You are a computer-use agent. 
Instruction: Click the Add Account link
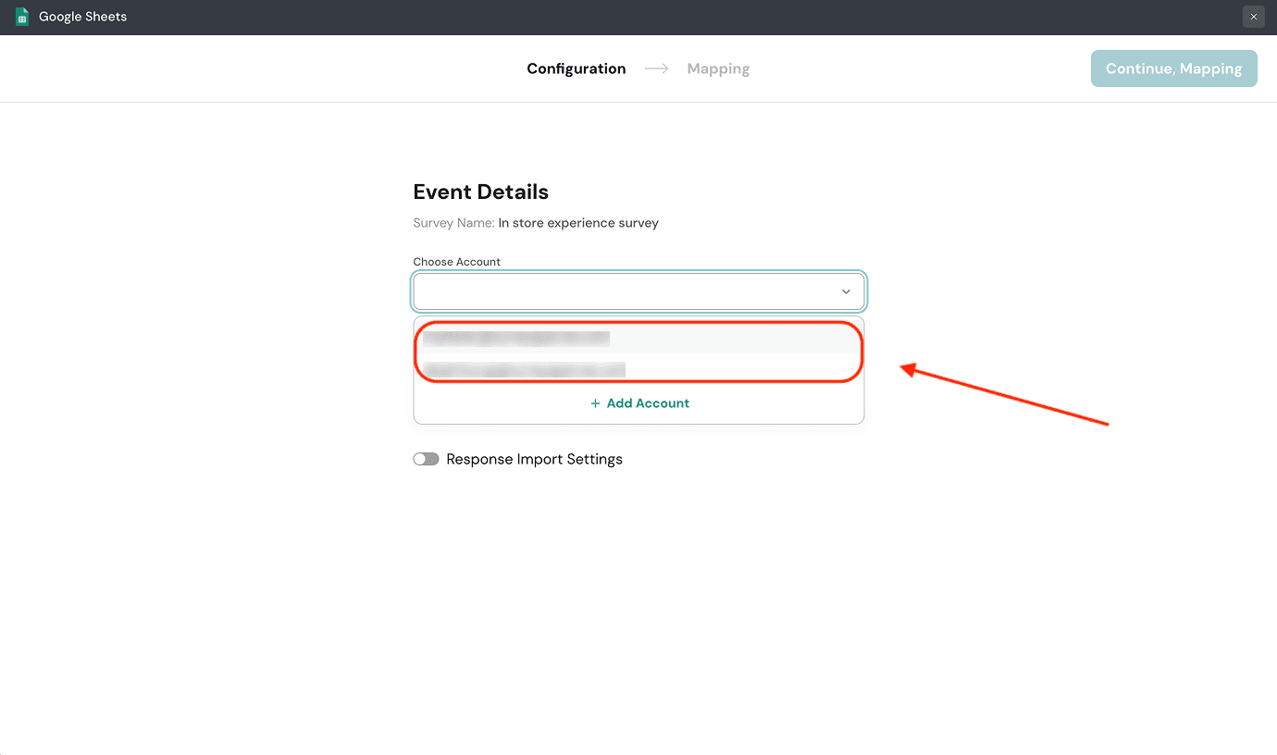pos(648,403)
